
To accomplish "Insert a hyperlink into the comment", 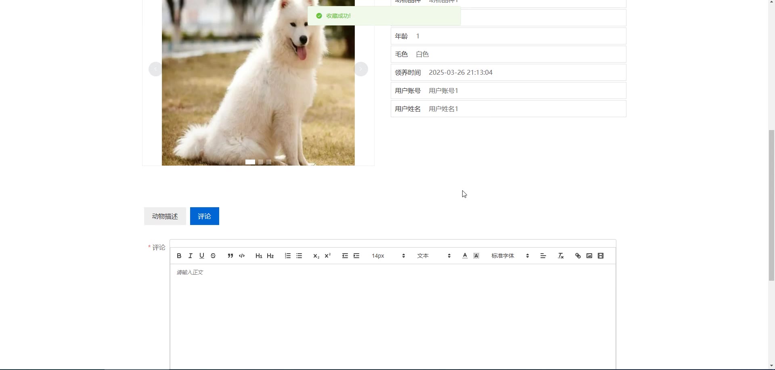I will [x=578, y=256].
